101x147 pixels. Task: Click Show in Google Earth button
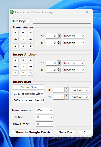point(32,132)
